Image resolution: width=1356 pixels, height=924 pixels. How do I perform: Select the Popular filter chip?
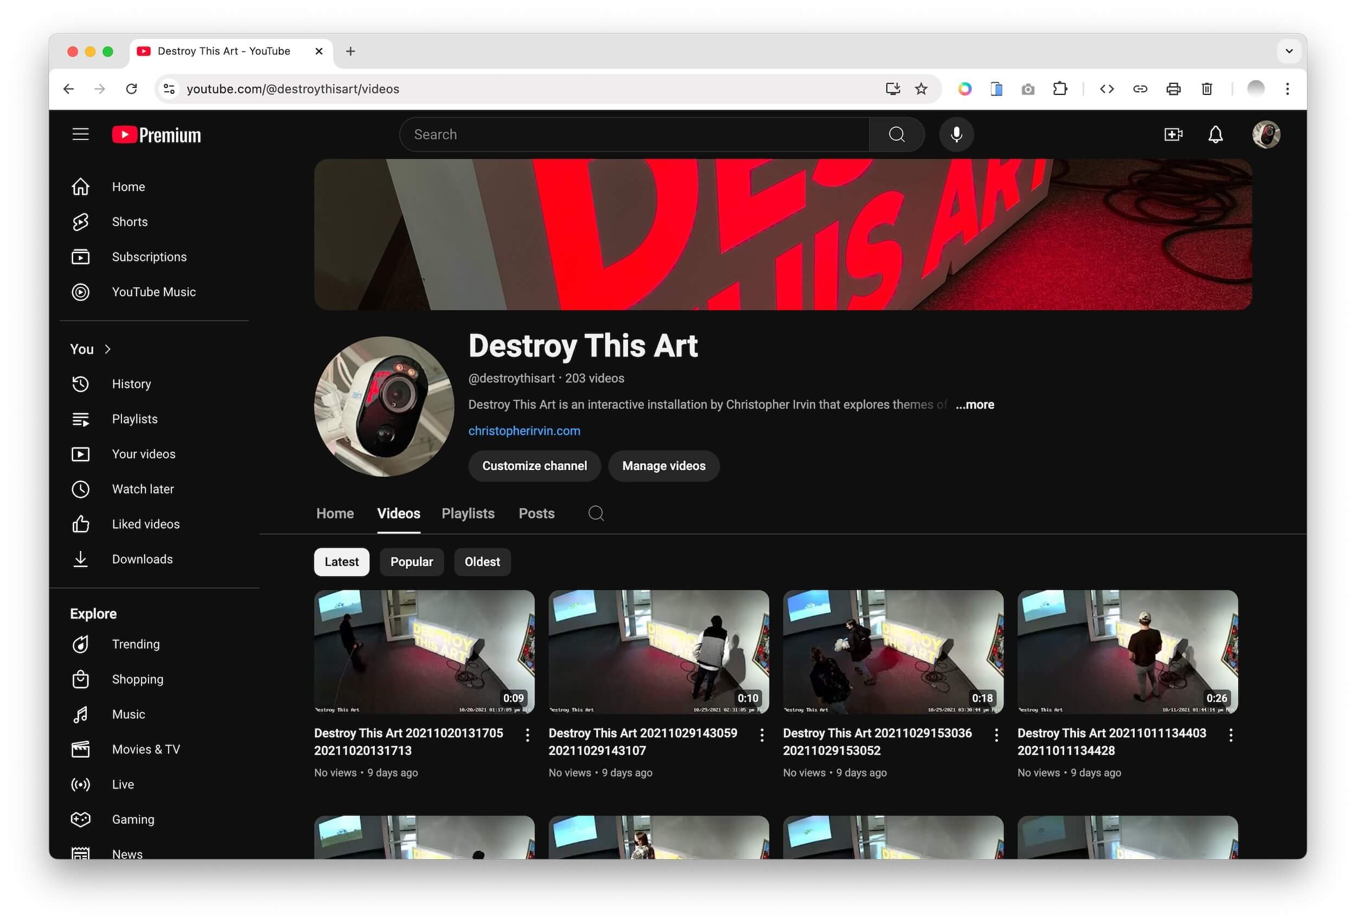[411, 562]
